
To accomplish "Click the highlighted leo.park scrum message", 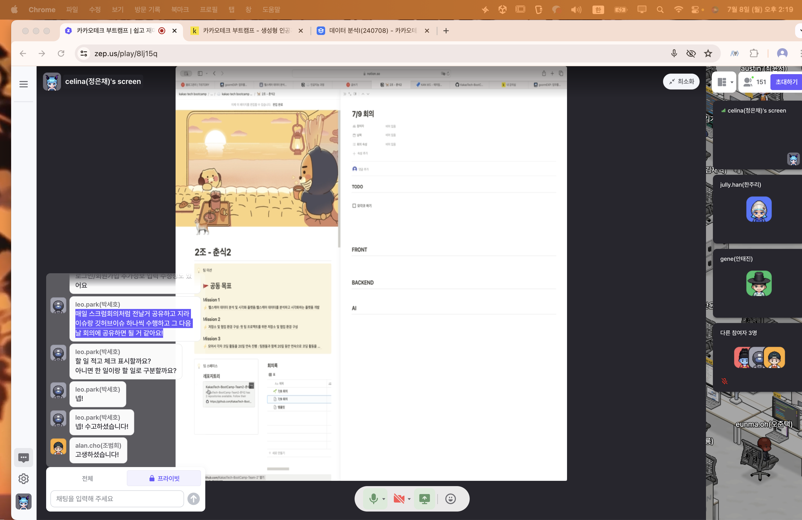I will pos(133,323).
